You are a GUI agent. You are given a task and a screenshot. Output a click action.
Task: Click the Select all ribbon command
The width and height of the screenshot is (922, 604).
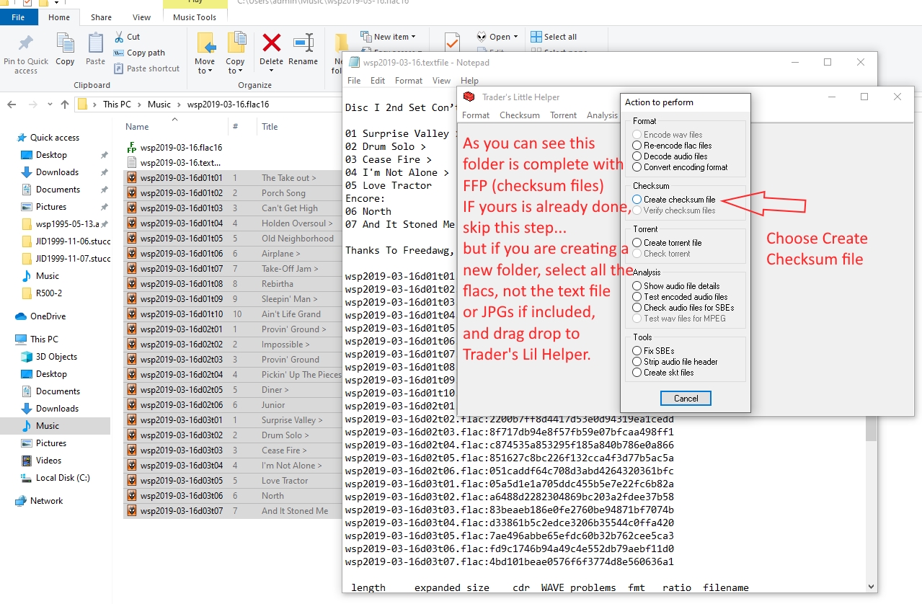click(x=554, y=37)
